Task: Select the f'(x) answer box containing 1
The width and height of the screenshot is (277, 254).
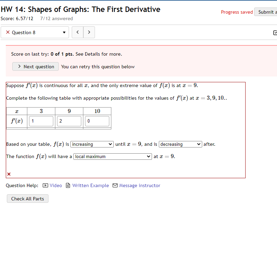Action: pyautogui.click(x=41, y=121)
